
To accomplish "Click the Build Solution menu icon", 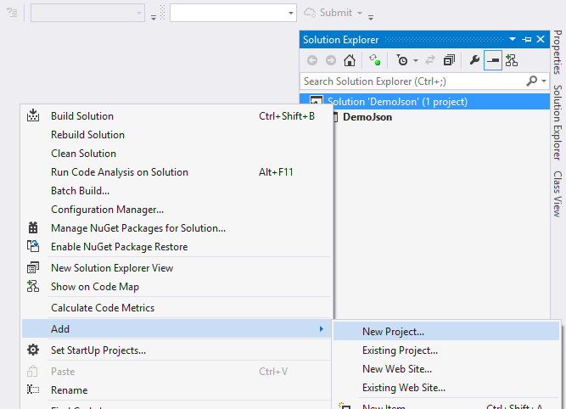I will [x=33, y=115].
